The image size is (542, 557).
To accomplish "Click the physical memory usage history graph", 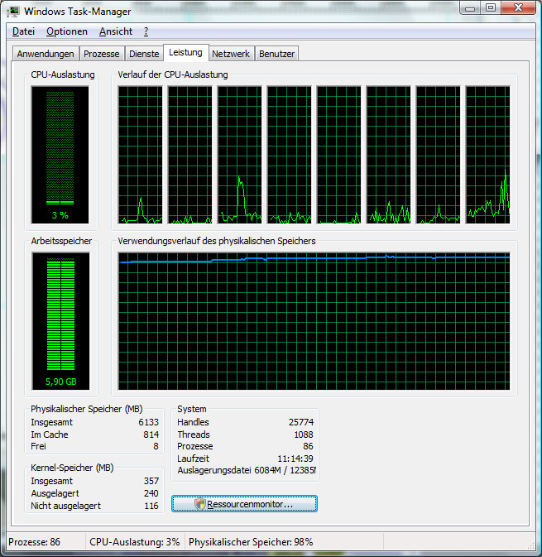I will 314,321.
